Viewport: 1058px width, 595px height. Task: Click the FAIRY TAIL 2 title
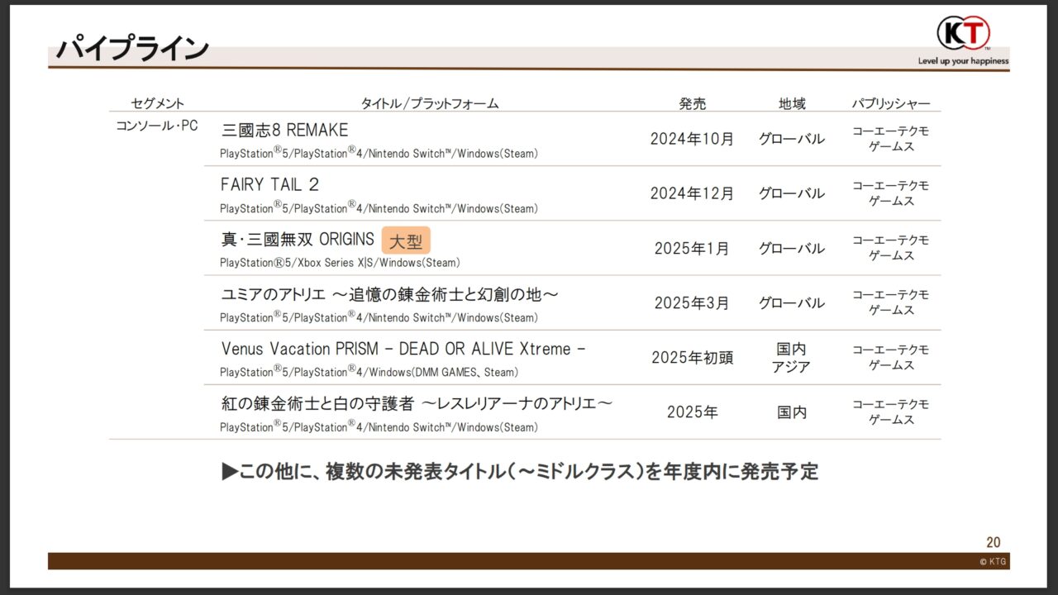point(270,184)
